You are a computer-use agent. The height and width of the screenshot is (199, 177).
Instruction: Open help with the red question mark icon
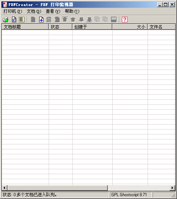click(125, 20)
